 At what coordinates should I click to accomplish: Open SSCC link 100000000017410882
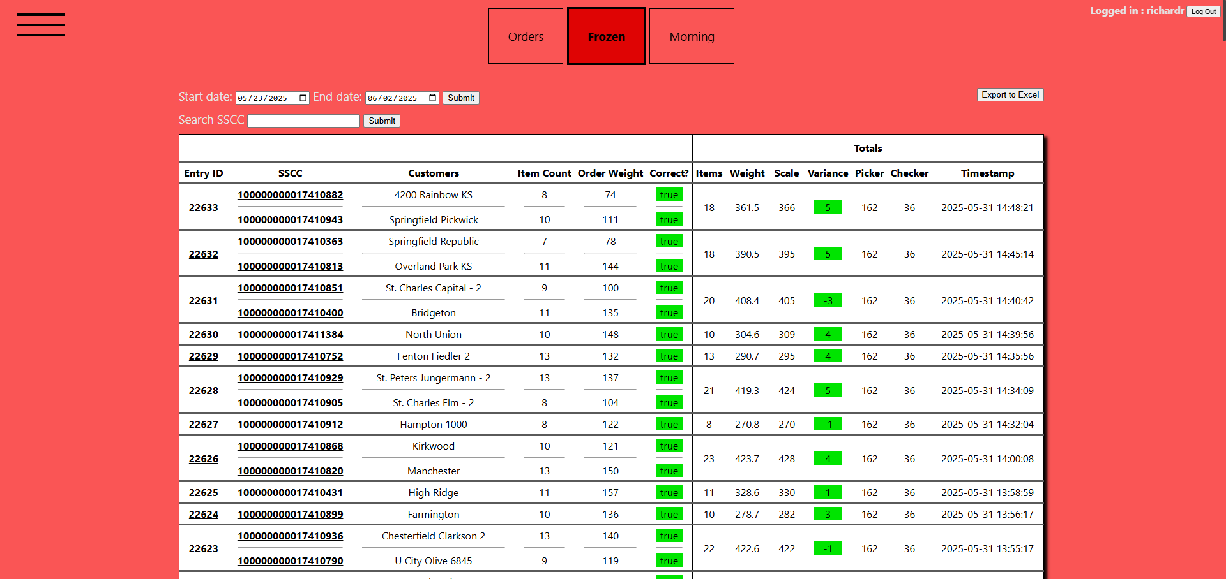coord(290,195)
